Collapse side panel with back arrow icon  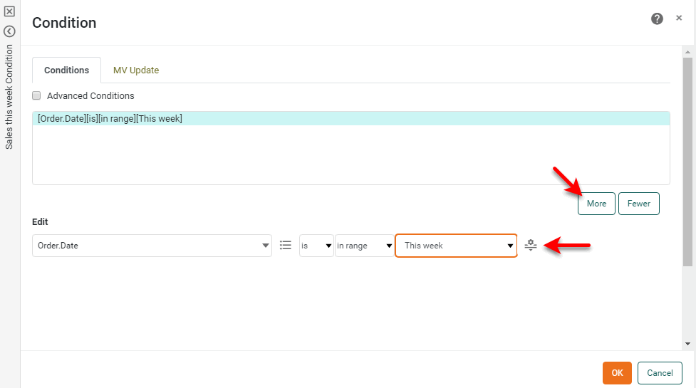click(9, 31)
